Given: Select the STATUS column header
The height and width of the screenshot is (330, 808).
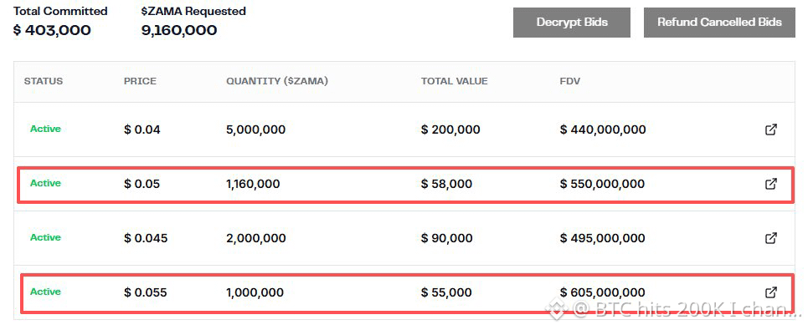Looking at the screenshot, I should (x=44, y=81).
